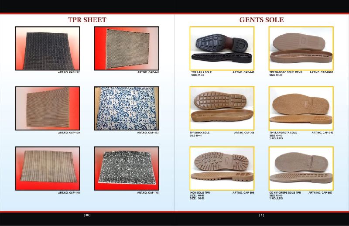This screenshot has height=226, width=349.
Task: Click the TPR BRICK SOLE name label
Action: pyautogui.click(x=200, y=132)
